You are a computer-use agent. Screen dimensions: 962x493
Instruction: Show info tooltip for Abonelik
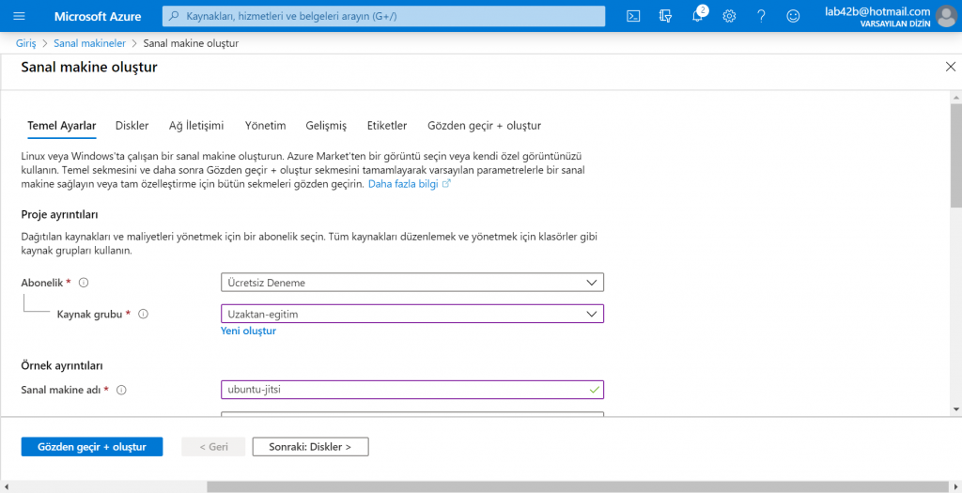click(x=84, y=283)
